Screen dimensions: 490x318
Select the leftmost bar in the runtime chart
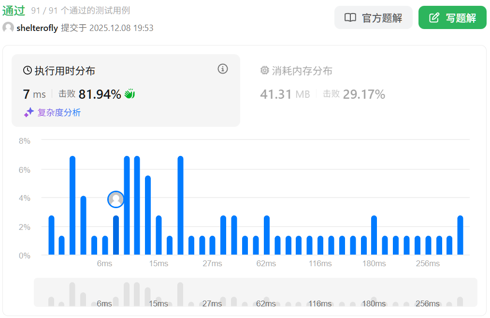tap(52, 235)
